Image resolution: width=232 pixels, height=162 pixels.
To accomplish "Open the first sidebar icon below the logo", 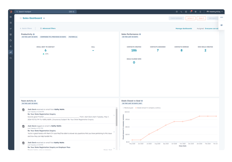I will pos(11,17).
